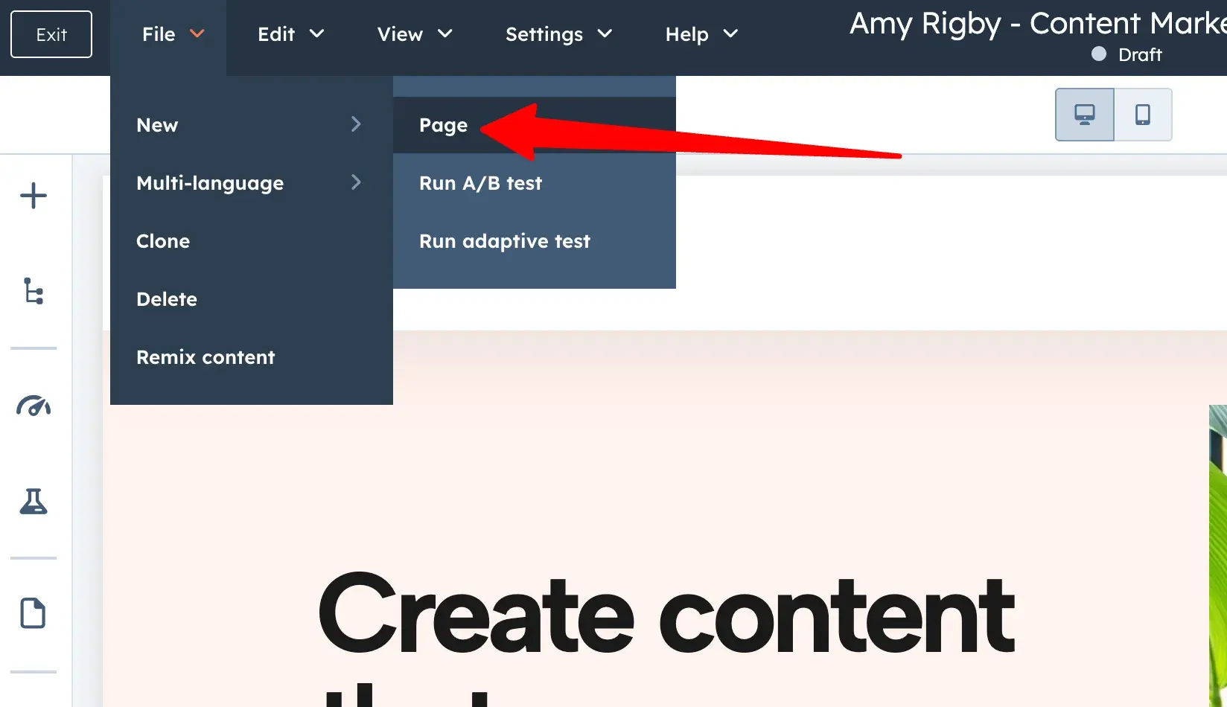Expand the Settings menu
Image resolution: width=1227 pixels, height=707 pixels.
(558, 34)
